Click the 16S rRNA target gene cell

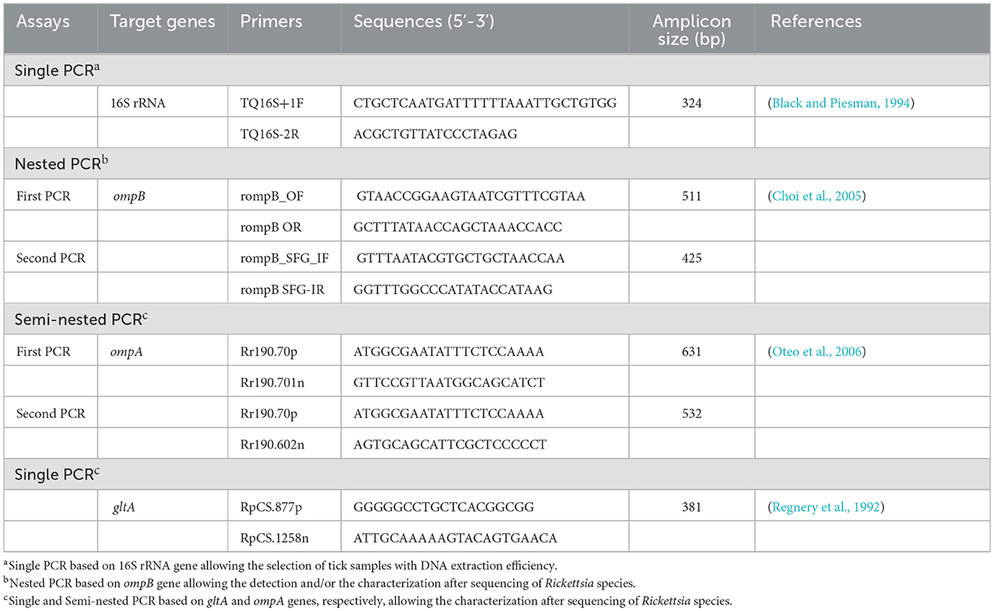[x=137, y=103]
